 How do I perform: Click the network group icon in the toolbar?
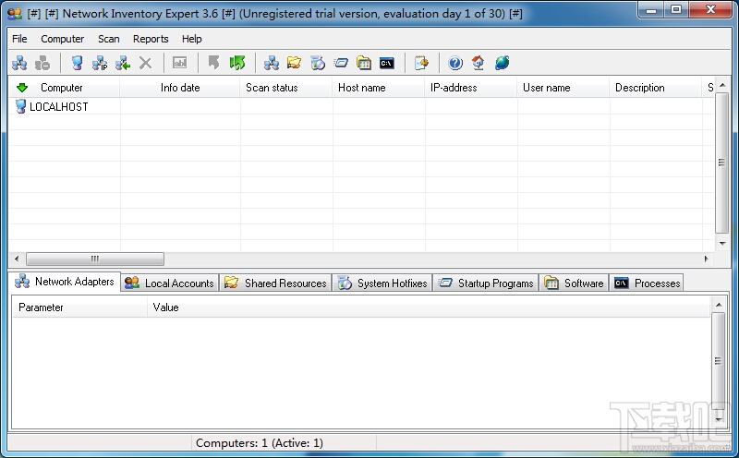[x=19, y=63]
